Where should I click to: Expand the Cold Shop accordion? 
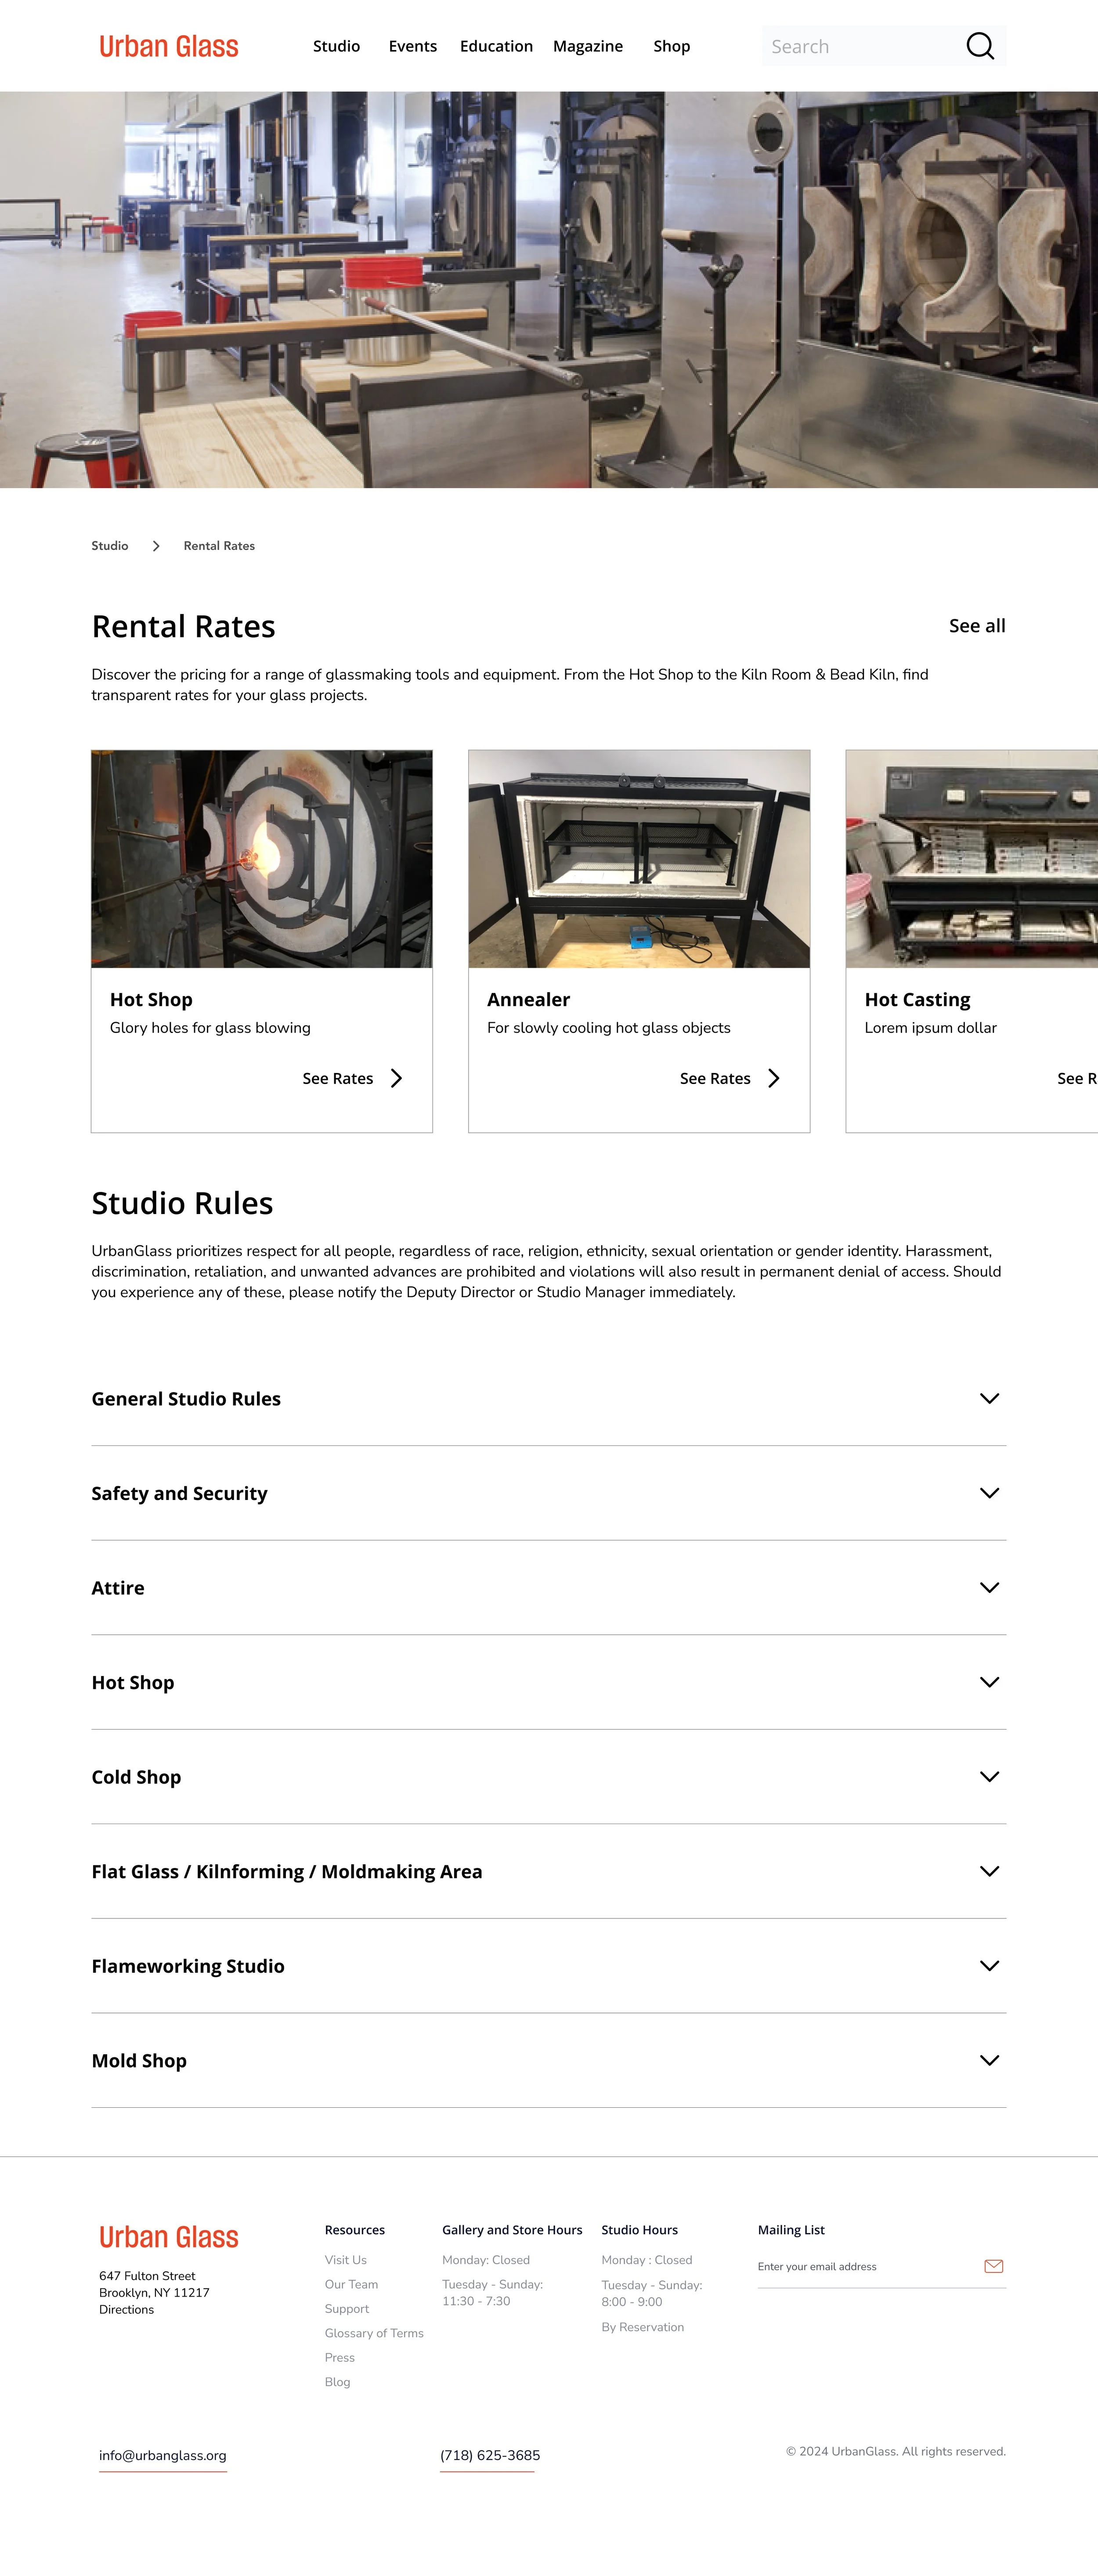pos(989,1777)
